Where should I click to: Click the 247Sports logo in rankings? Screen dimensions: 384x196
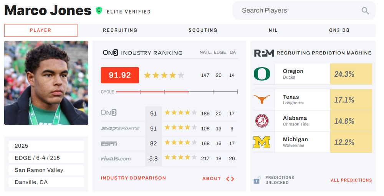pos(120,128)
